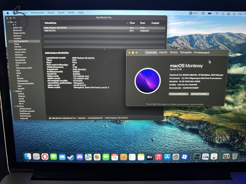Switch to the Tárhely tab
Screen dimensions: 246x184
[174, 53]
